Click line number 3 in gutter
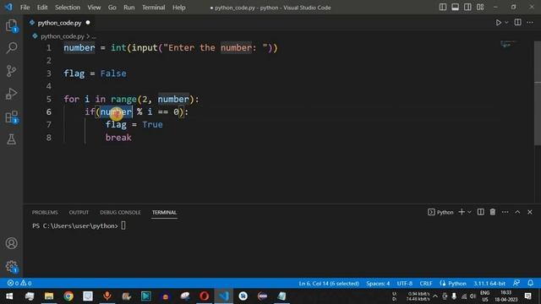The height and width of the screenshot is (304, 541). pos(49,73)
